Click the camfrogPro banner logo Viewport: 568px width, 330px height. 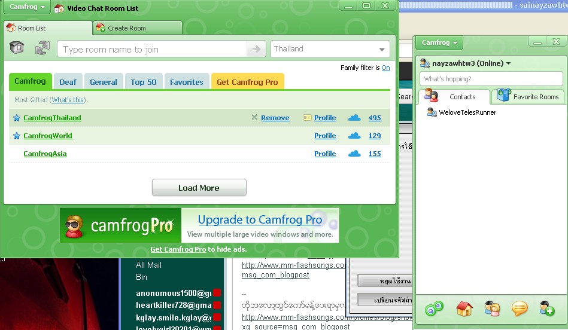(121, 225)
